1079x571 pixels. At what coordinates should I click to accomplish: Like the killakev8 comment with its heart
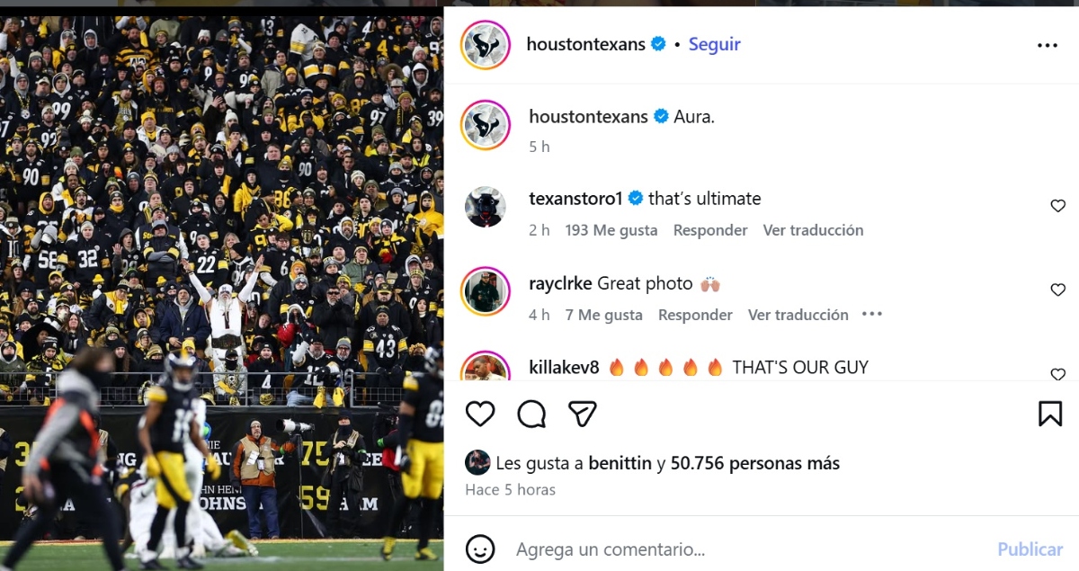click(x=1058, y=374)
